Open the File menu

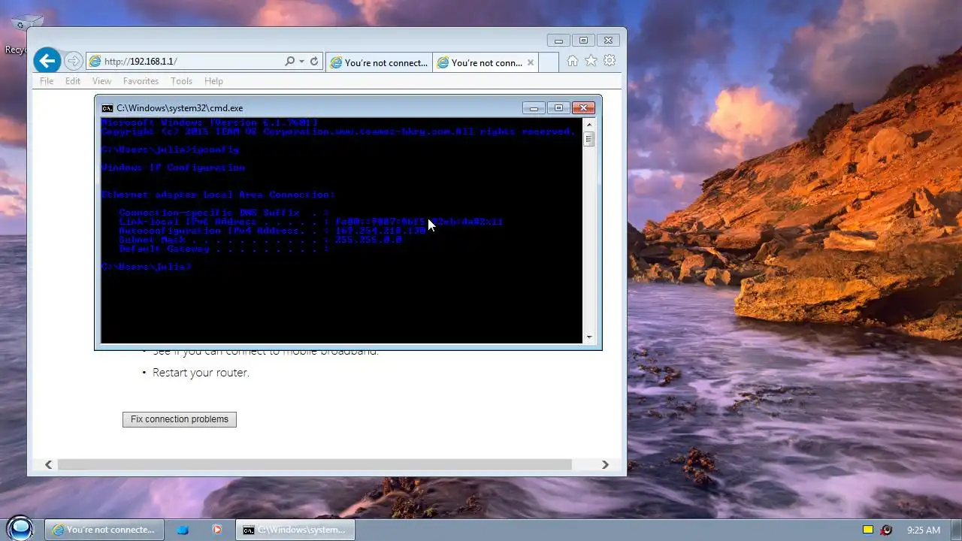pyautogui.click(x=47, y=81)
